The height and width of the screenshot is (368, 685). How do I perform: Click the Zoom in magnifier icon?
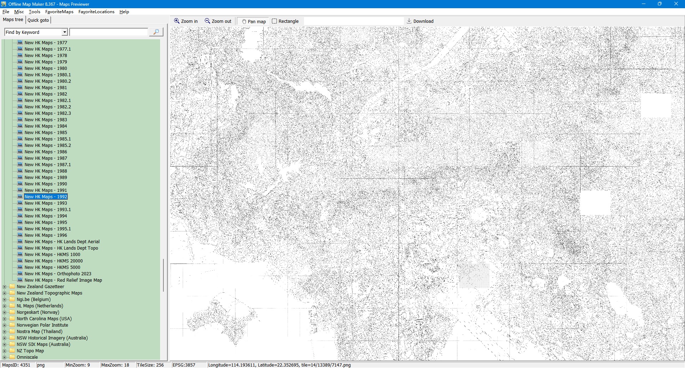(177, 21)
